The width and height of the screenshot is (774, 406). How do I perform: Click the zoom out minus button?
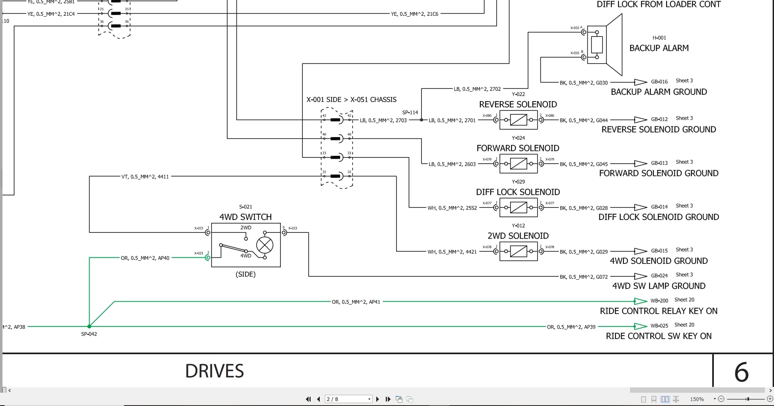tap(721, 399)
